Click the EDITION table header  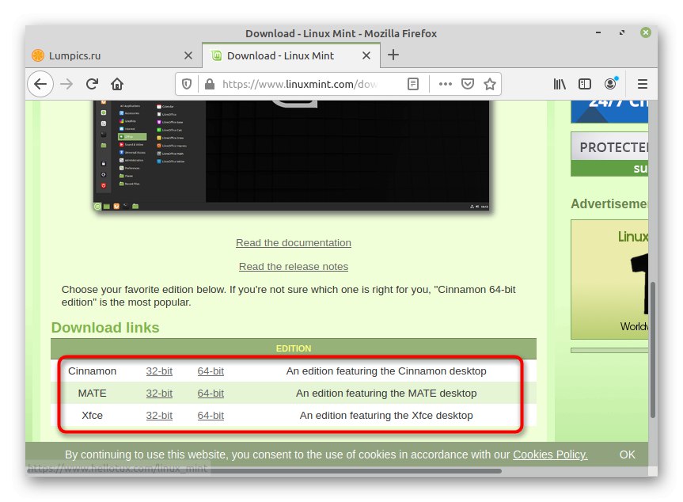click(x=293, y=348)
